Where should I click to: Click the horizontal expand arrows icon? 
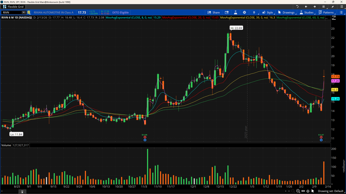coord(303,191)
